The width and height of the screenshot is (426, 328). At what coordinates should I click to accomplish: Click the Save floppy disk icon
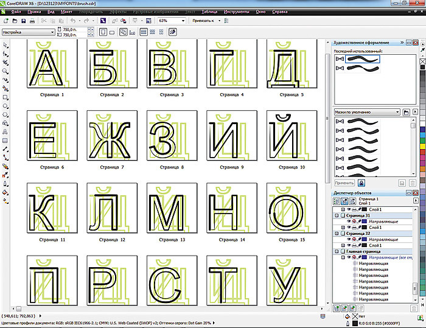pos(24,21)
